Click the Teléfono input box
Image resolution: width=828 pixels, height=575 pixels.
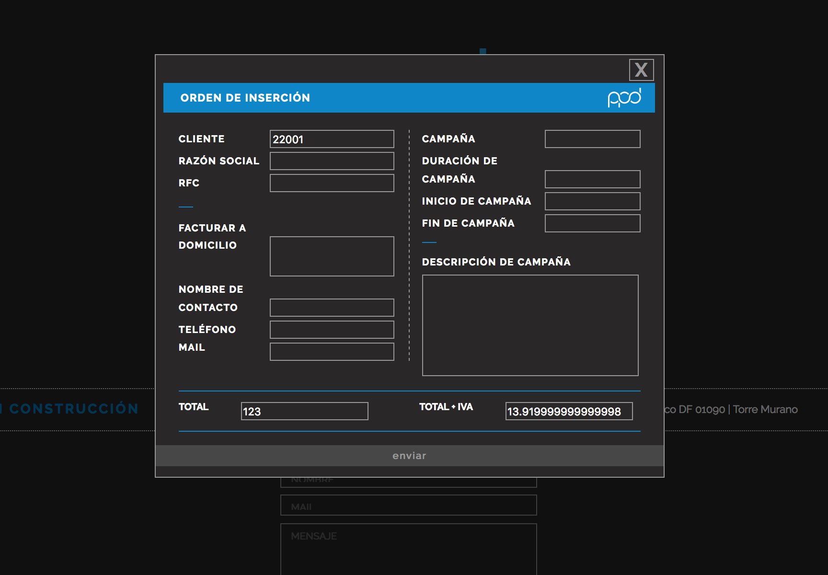pyautogui.click(x=332, y=330)
